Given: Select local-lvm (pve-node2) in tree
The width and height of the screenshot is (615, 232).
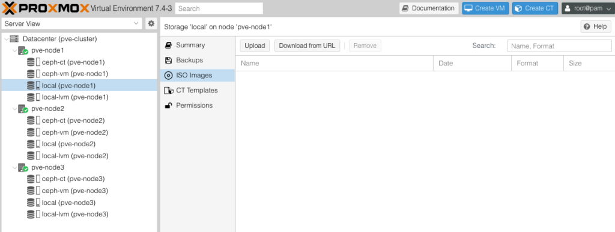Looking at the screenshot, I should pos(79,156).
